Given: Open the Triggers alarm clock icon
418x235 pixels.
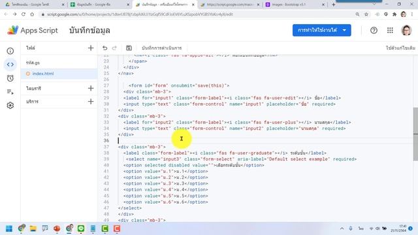Looking at the screenshot, I should click(x=10, y=78).
